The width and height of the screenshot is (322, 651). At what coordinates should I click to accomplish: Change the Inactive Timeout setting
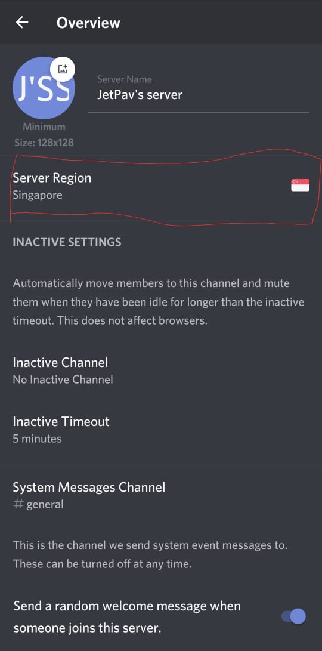(x=161, y=429)
